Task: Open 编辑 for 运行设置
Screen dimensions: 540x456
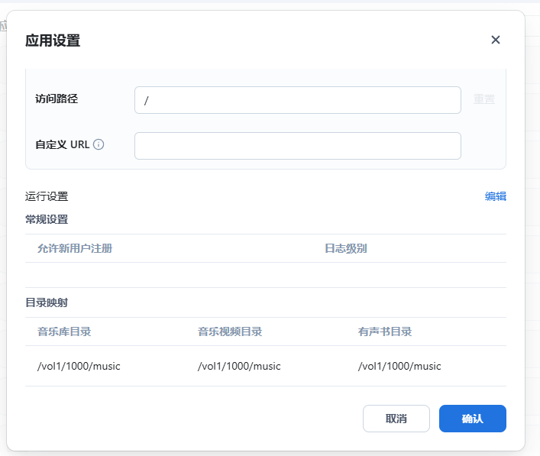Action: tap(495, 196)
